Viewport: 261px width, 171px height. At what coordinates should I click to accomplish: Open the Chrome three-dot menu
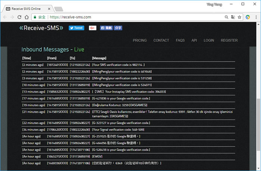click(256, 17)
